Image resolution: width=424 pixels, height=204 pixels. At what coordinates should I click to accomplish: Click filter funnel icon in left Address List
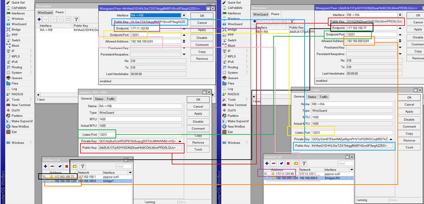coord(83,166)
